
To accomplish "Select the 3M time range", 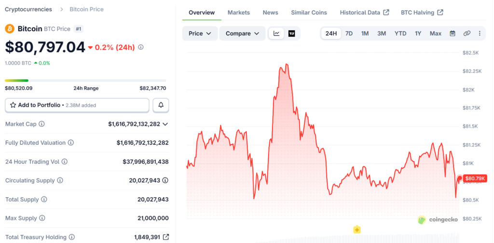I will pos(382,33).
